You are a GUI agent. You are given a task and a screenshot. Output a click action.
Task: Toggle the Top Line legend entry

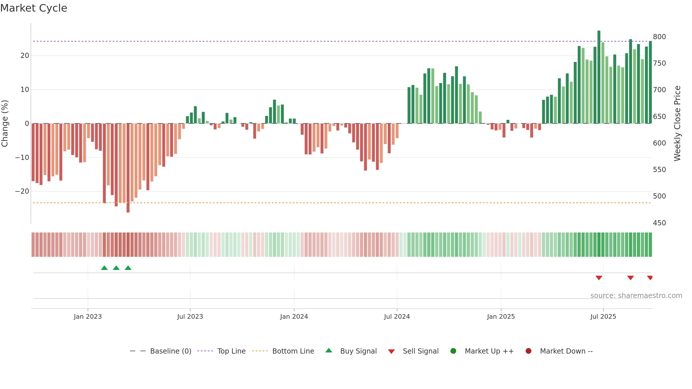(x=221, y=351)
